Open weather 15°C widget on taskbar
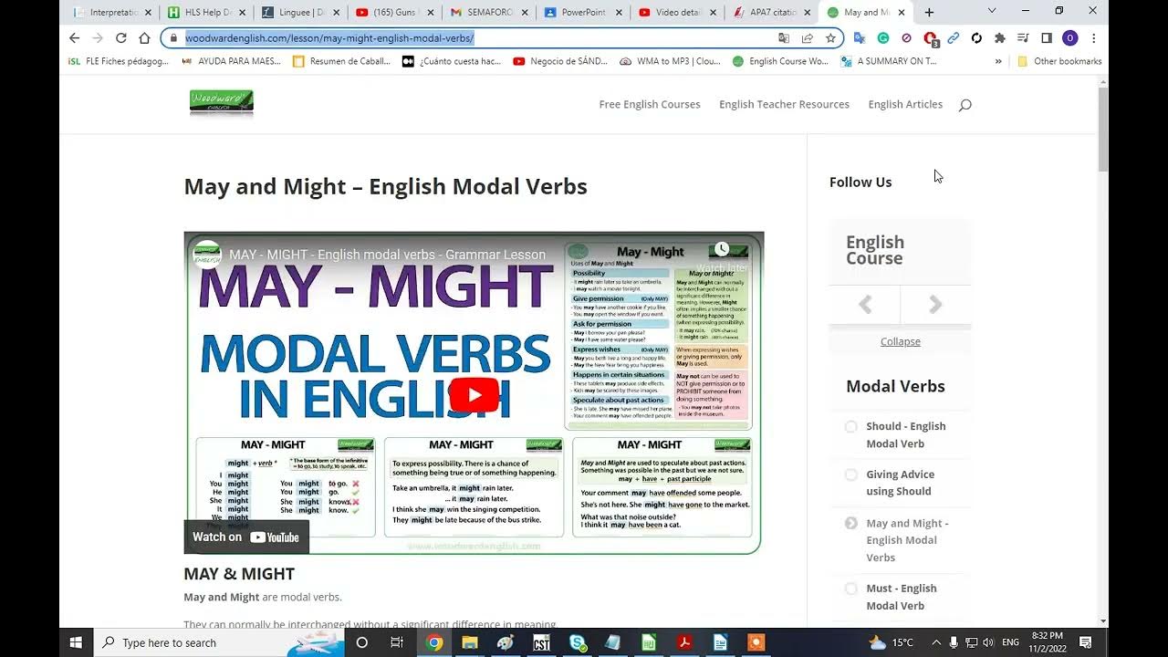1168x657 pixels. (x=891, y=642)
